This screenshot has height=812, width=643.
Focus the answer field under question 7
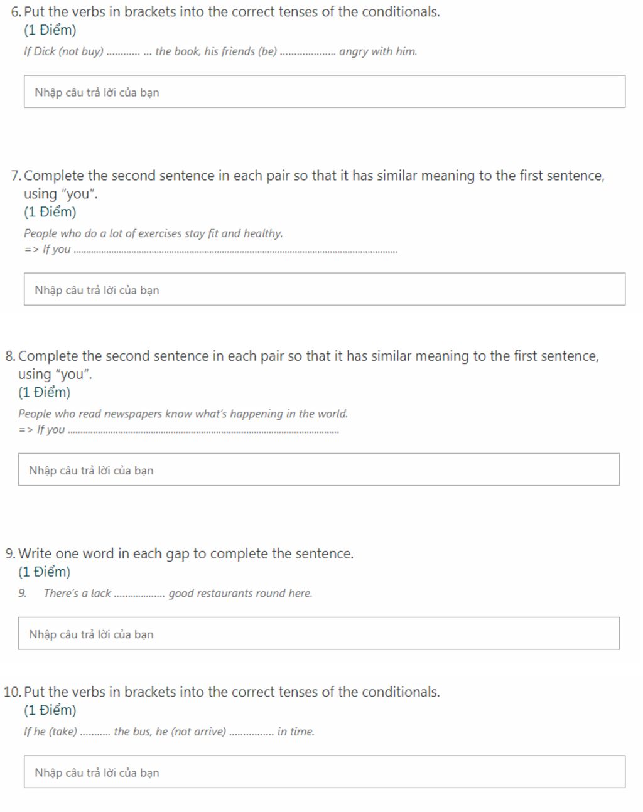325,289
